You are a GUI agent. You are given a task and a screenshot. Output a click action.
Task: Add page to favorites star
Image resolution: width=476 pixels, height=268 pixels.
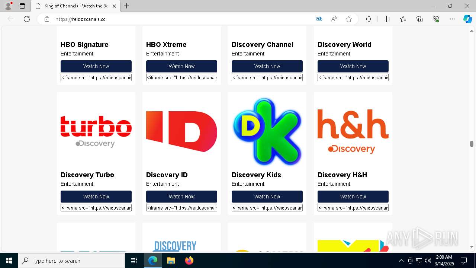pyautogui.click(x=349, y=19)
